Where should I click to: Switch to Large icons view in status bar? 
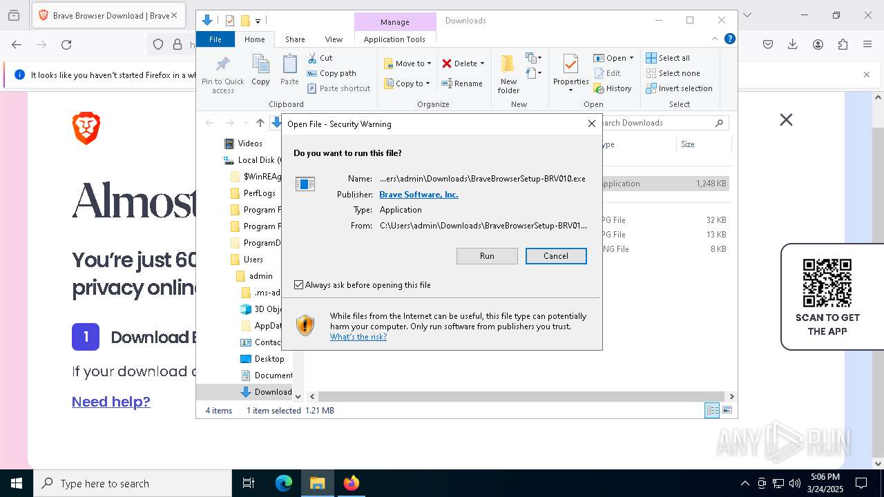(727, 410)
